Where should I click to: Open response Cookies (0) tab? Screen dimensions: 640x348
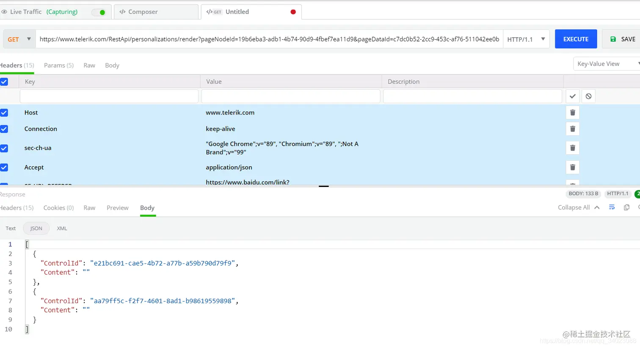click(x=58, y=208)
